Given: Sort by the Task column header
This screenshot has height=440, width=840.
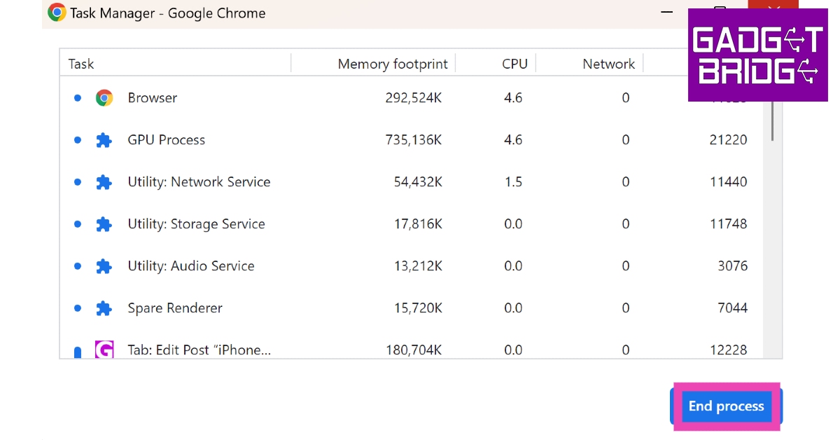Looking at the screenshot, I should tap(81, 64).
